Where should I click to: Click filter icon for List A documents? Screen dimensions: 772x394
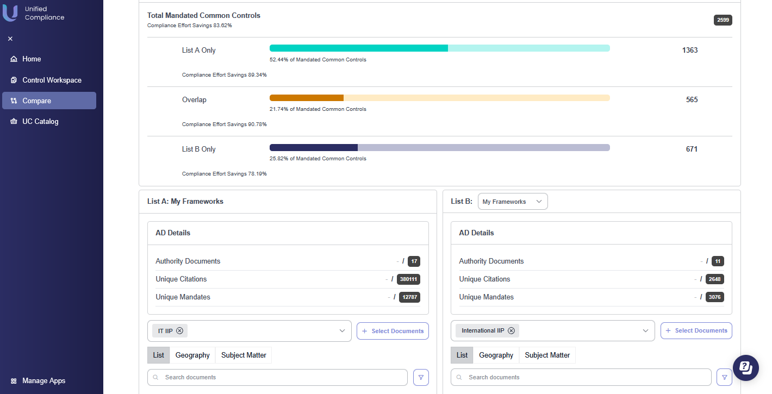pos(421,377)
